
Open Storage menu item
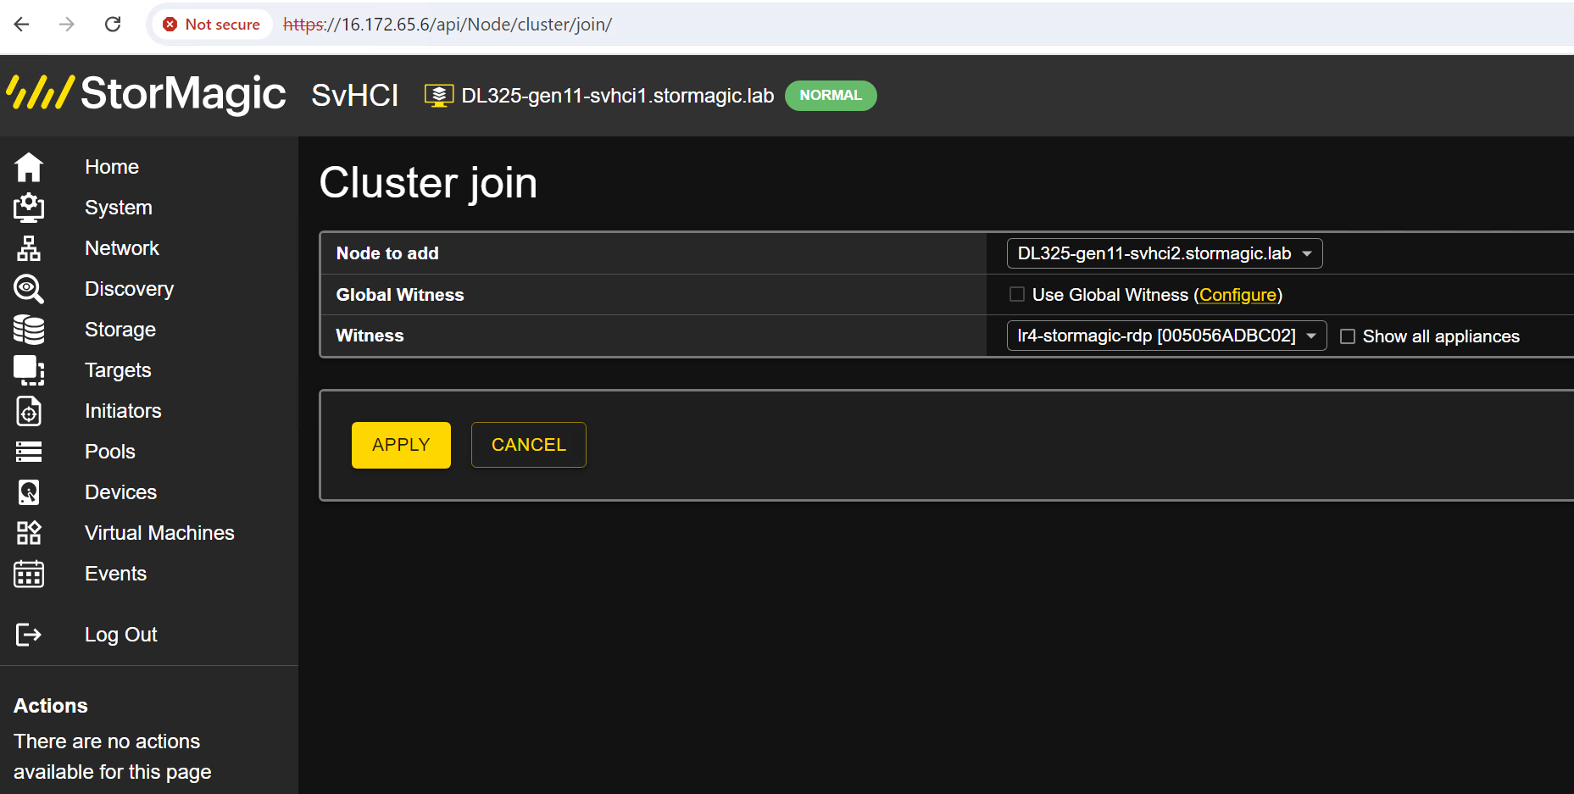120,330
